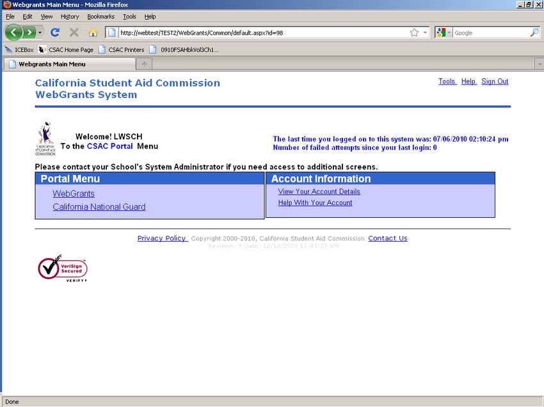This screenshot has width=544, height=407.
Task: Click the green Forward arrow button
Action: coord(29,33)
